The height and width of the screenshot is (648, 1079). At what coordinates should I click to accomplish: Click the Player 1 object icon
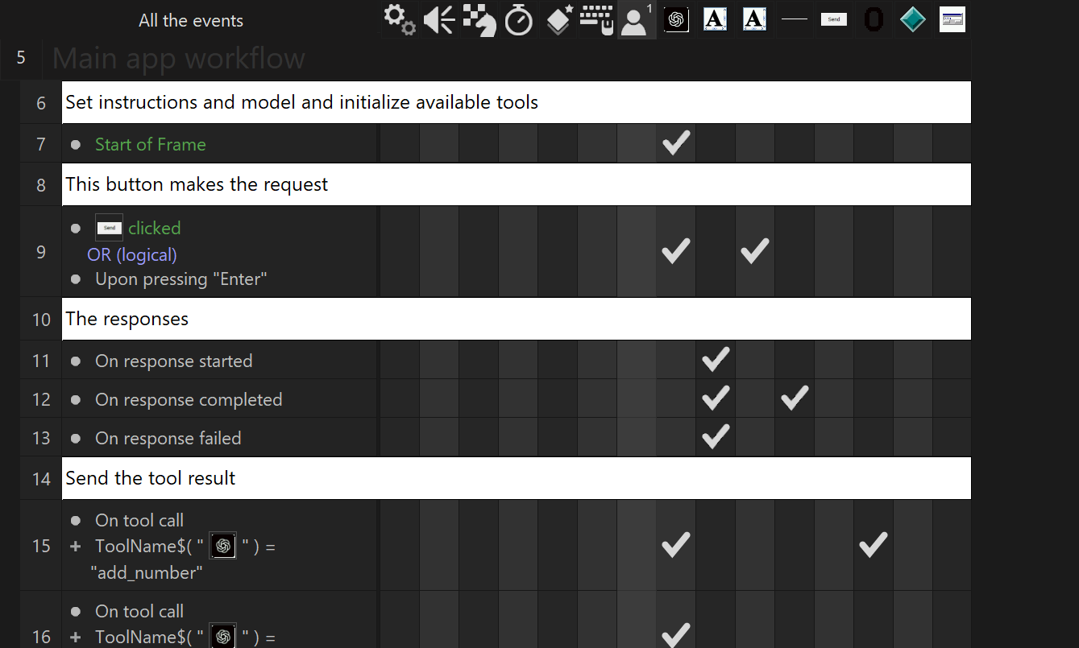[x=637, y=19]
